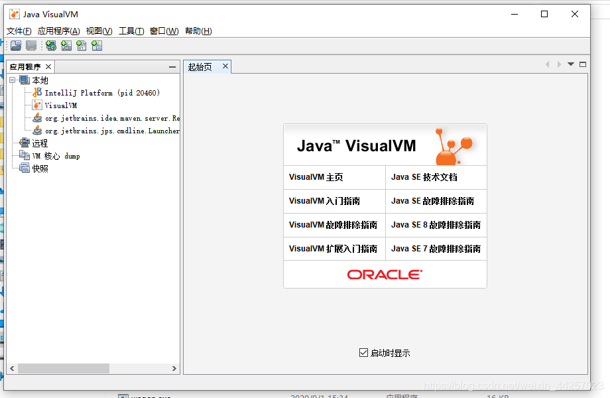The image size is (610, 398).
Task: Open the 文件(F) menu
Action: 19,31
